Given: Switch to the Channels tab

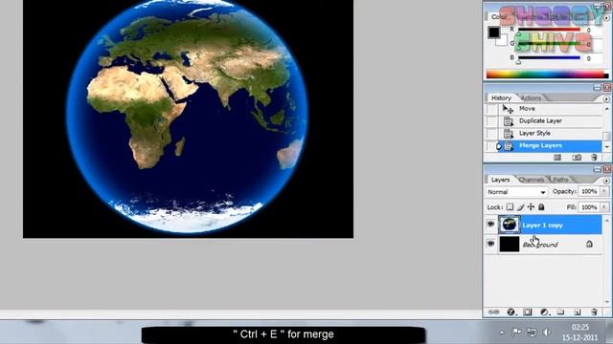Looking at the screenshot, I should pos(531,180).
